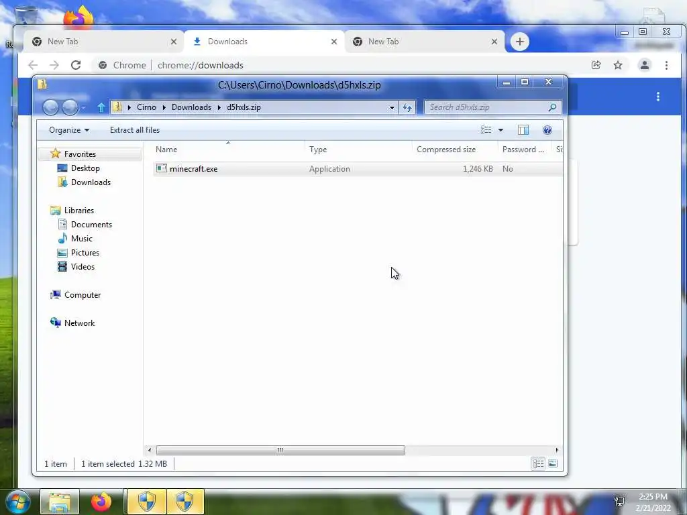Show the preview pane
This screenshot has width=687, height=515.
[523, 130]
